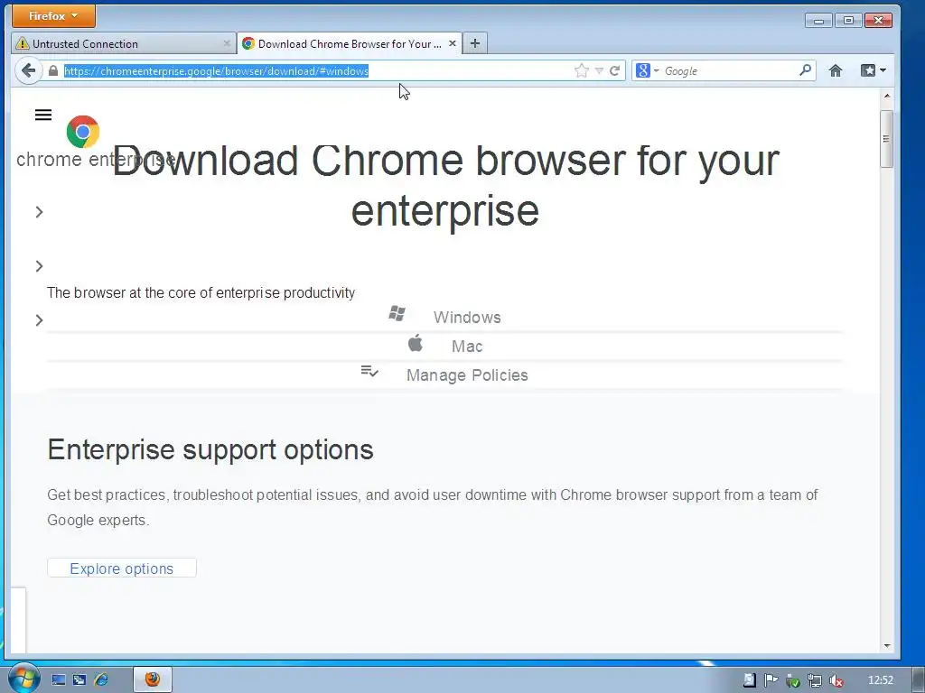Screen dimensions: 925x693
Task: Open the URL history dropdown arrow
Action: [599, 70]
